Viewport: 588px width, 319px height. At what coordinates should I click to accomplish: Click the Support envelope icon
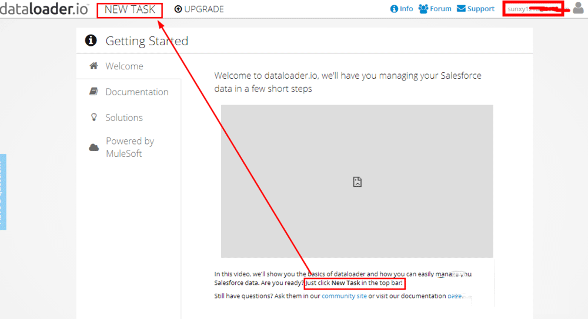point(461,9)
